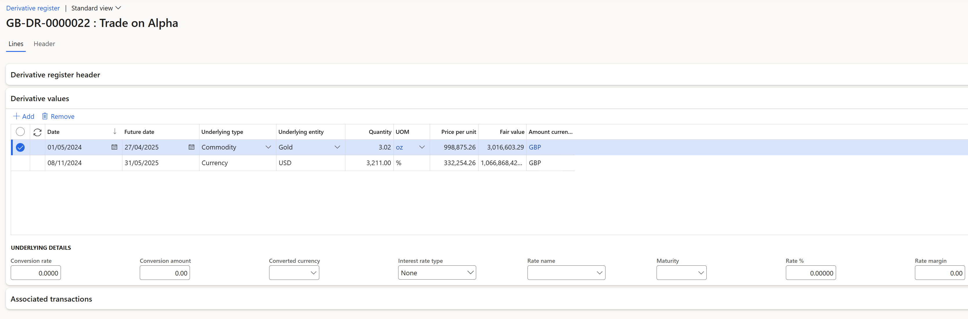
Task: Toggle the select-all rows circle
Action: tap(20, 132)
